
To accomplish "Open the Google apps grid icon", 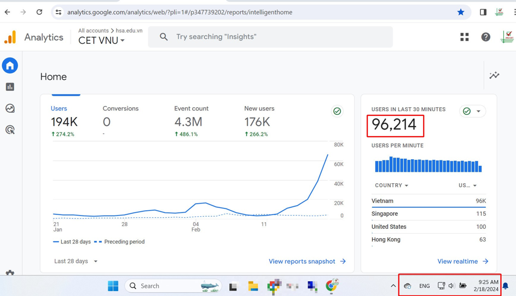I will click(x=465, y=37).
